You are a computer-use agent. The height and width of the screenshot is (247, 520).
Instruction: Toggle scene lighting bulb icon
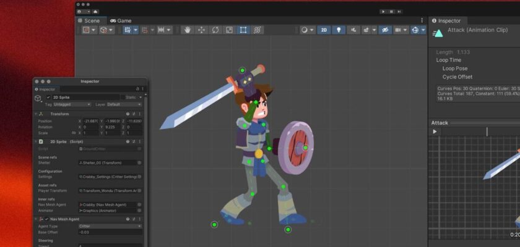click(x=339, y=30)
